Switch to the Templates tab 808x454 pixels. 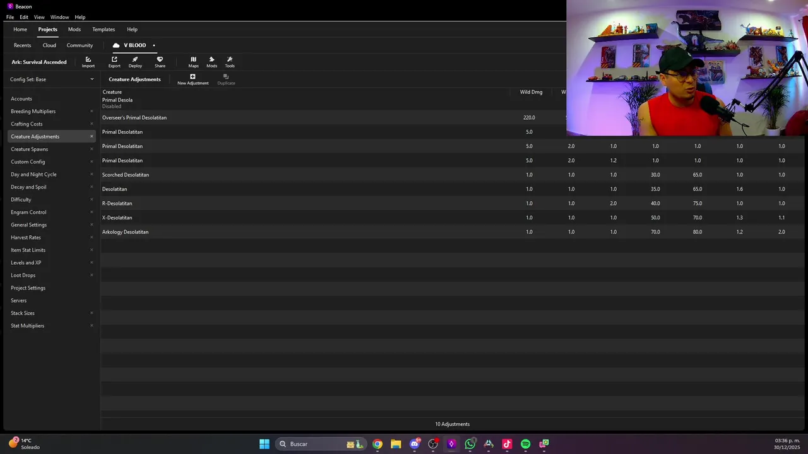coord(104,29)
